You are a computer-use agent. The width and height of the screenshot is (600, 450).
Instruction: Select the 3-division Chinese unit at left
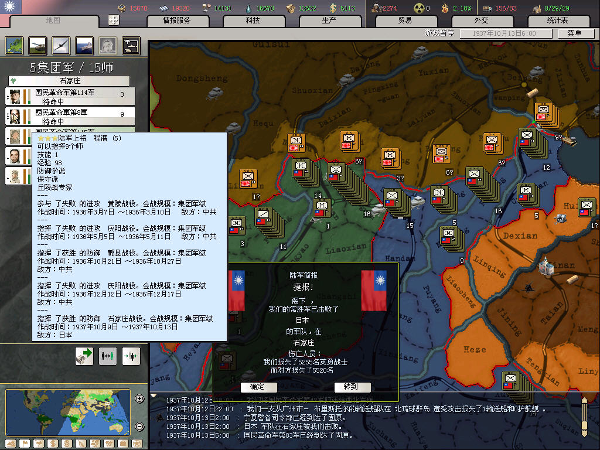point(237,226)
